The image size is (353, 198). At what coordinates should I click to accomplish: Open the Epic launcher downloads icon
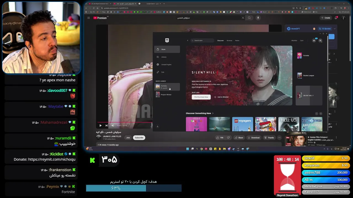[157, 127]
